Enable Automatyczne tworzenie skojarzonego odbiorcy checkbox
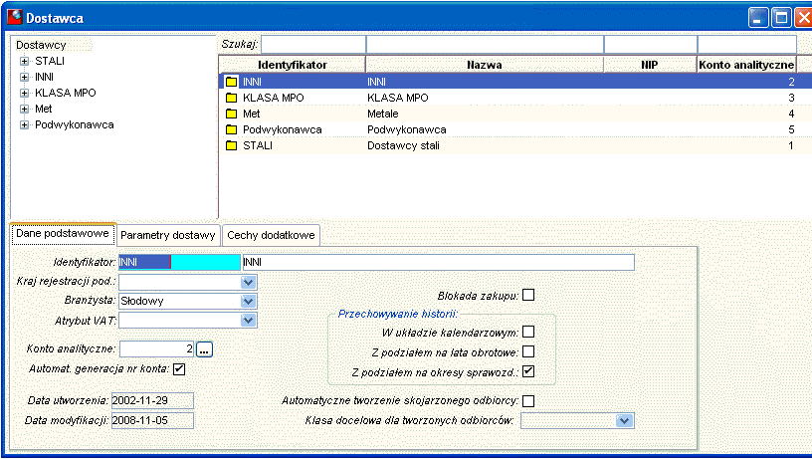The width and height of the screenshot is (812, 459). tap(528, 401)
